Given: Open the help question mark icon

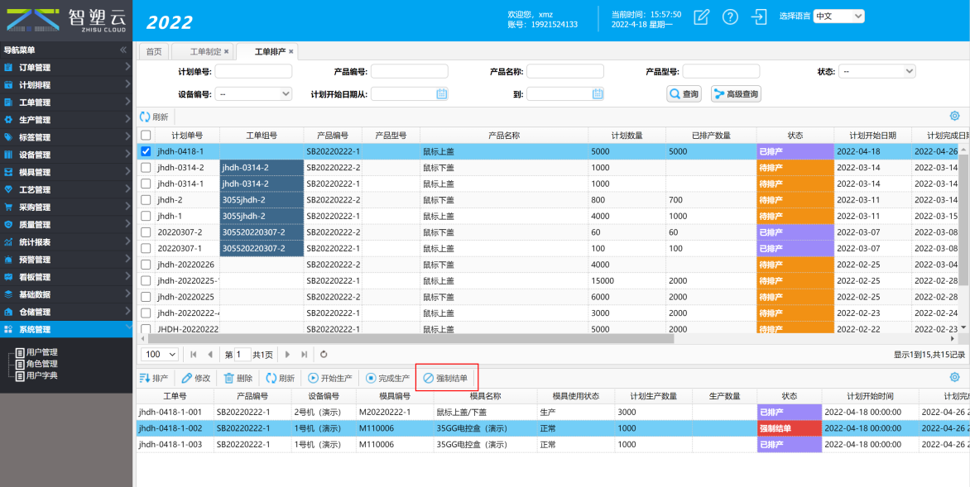Looking at the screenshot, I should click(730, 17).
